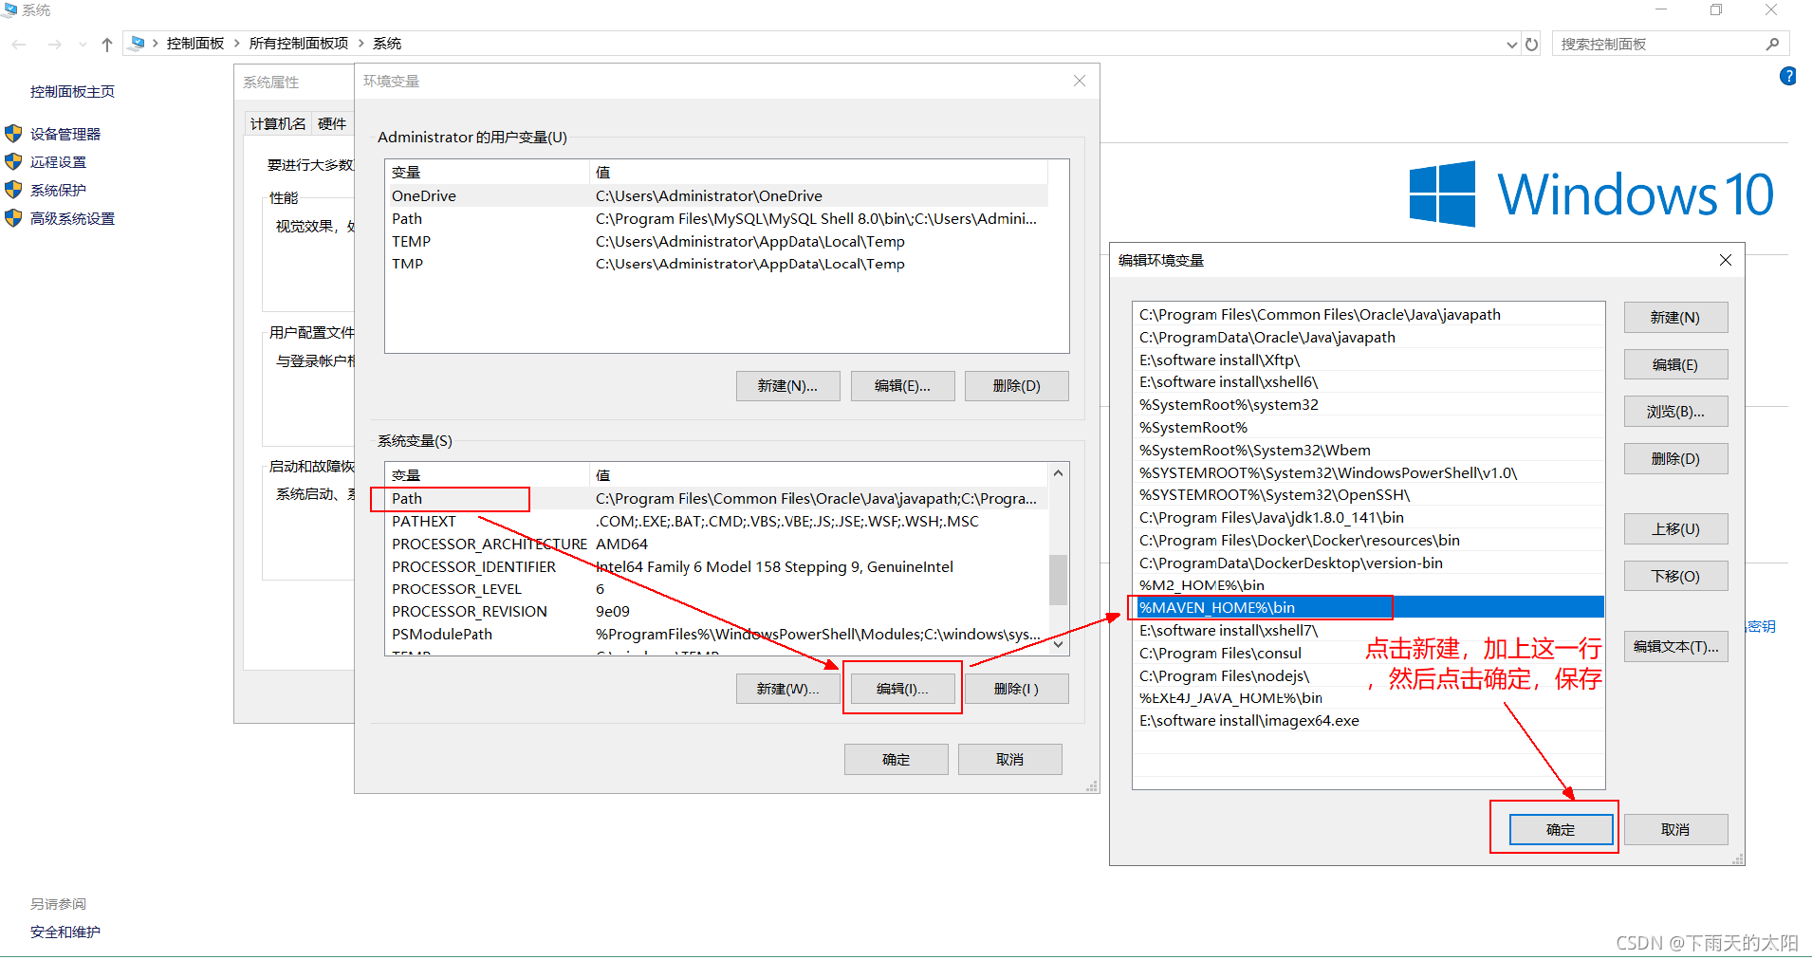Click 删除(D) under user variables
The image size is (1812, 960).
(x=1016, y=386)
